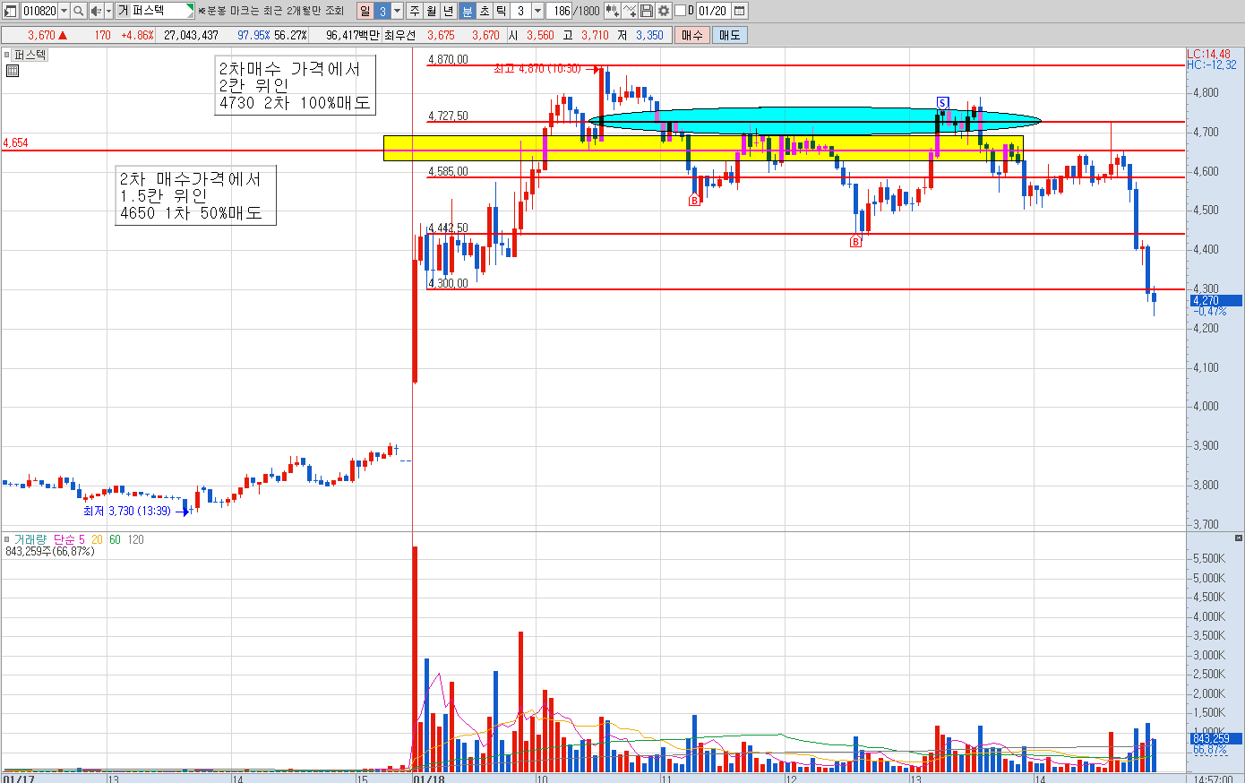Select the 초 (second) period button
1245x783 pixels.
coord(485,11)
